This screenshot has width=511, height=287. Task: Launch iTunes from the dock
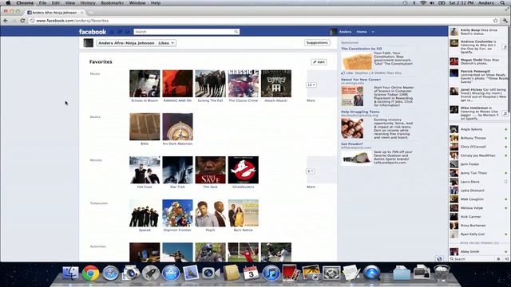[271, 273]
